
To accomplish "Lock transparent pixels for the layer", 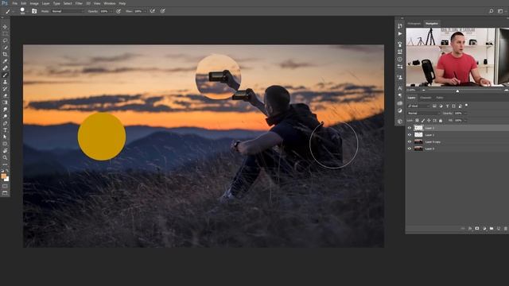I will 417,121.
